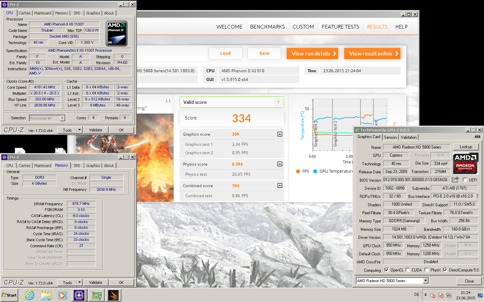Viewport: 484px width, 302px height.
Task: Toggle the DirectCompute 5.0 checkbox
Action: (x=445, y=270)
